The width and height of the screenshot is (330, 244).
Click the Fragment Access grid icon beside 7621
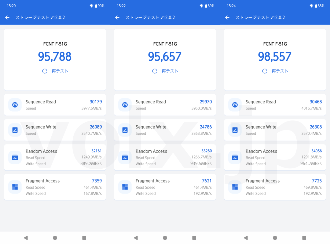click(x=125, y=187)
